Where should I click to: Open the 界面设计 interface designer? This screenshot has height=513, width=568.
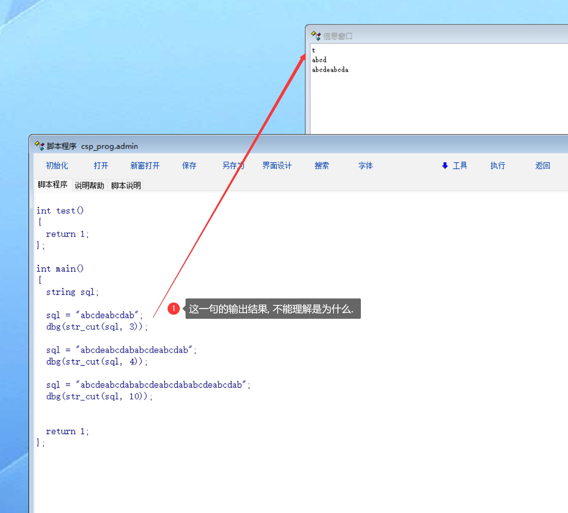tap(277, 166)
